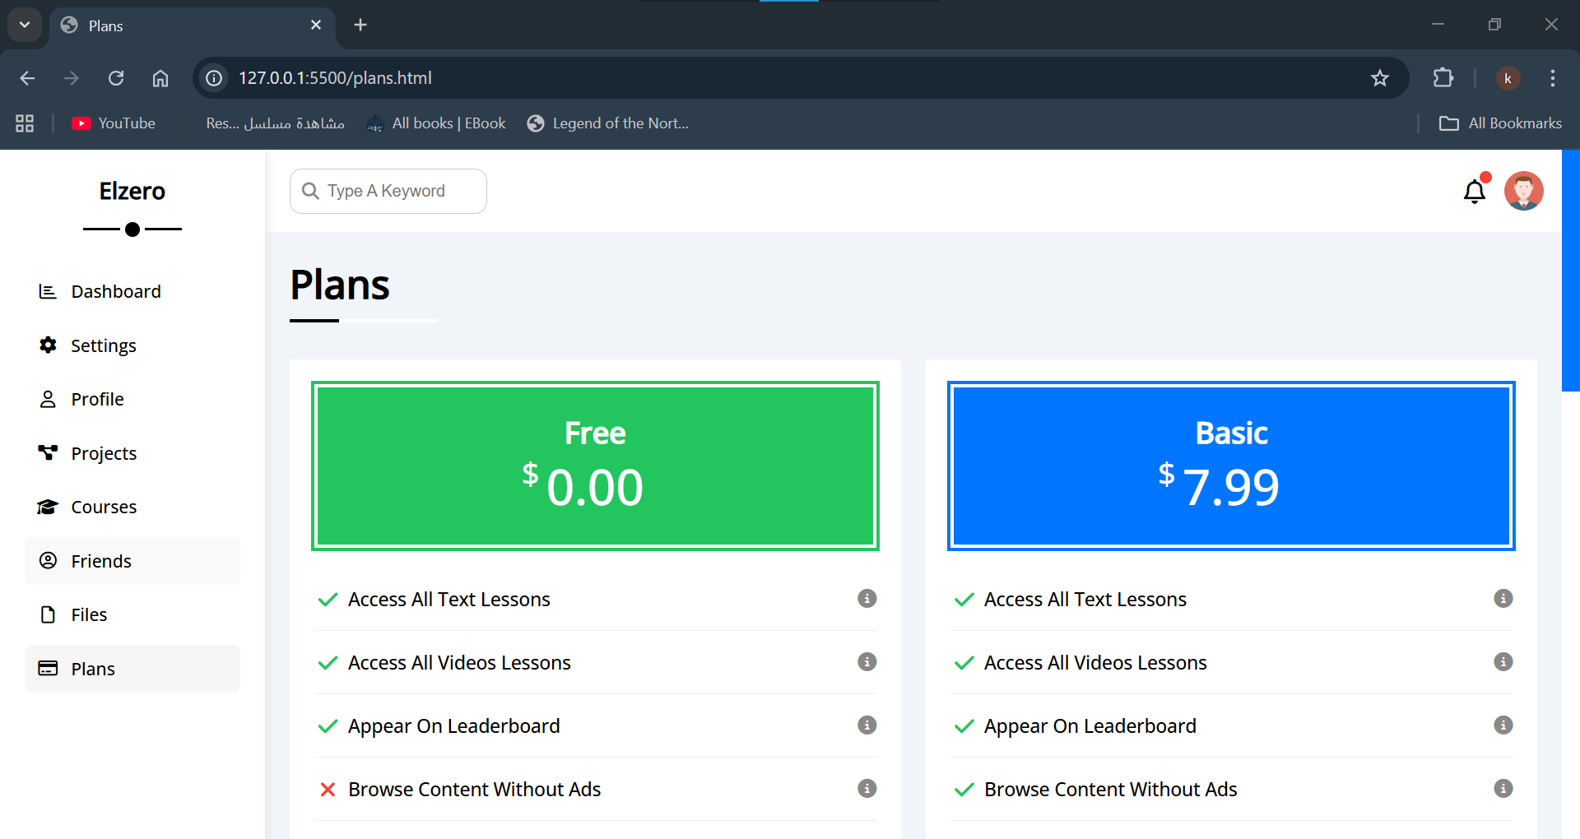Click the Files document icon
Viewport: 1580px width, 839px height.
47,614
